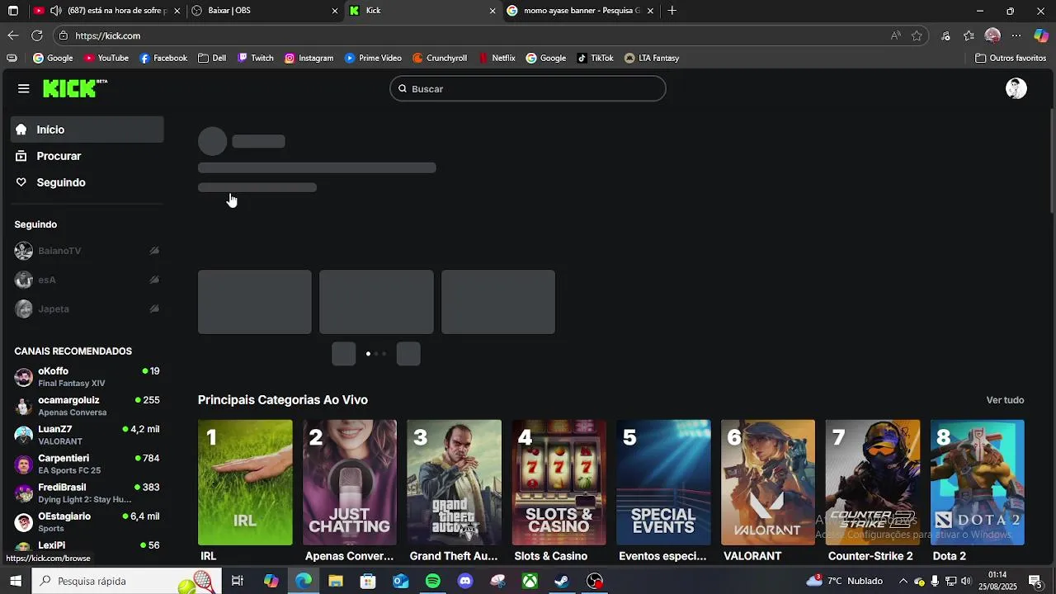Open the Counter-Strike 2 category card
The image size is (1056, 594).
pos(873,483)
